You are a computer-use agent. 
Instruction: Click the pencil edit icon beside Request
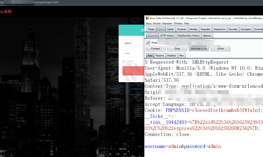[148, 43]
